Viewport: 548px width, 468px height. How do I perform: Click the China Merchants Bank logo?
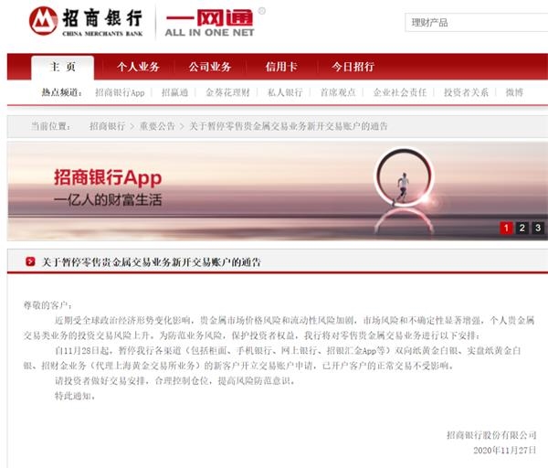click(86, 21)
